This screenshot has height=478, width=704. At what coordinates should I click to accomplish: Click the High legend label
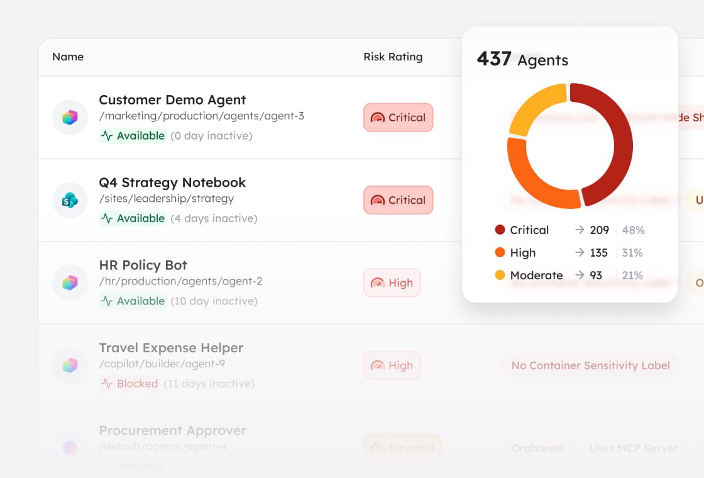(x=523, y=253)
